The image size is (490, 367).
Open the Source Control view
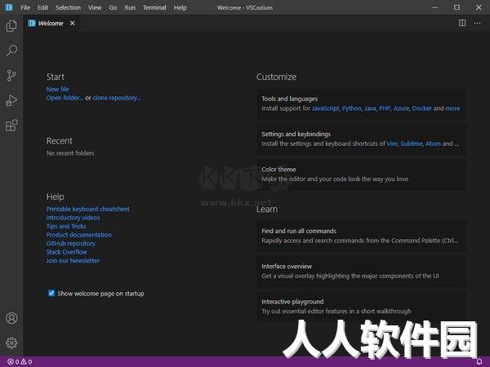tap(11, 76)
